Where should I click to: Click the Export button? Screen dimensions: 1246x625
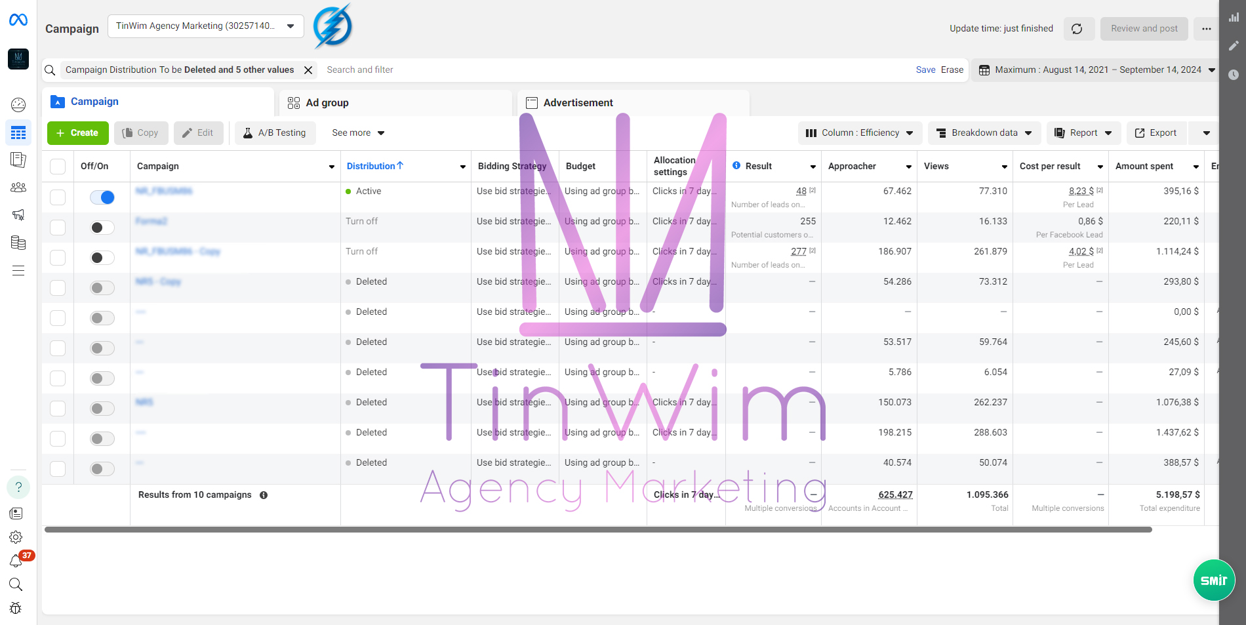tap(1156, 133)
